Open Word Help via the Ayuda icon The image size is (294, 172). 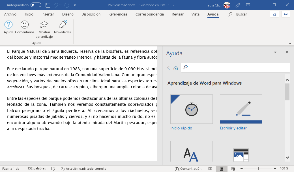pos(8,27)
